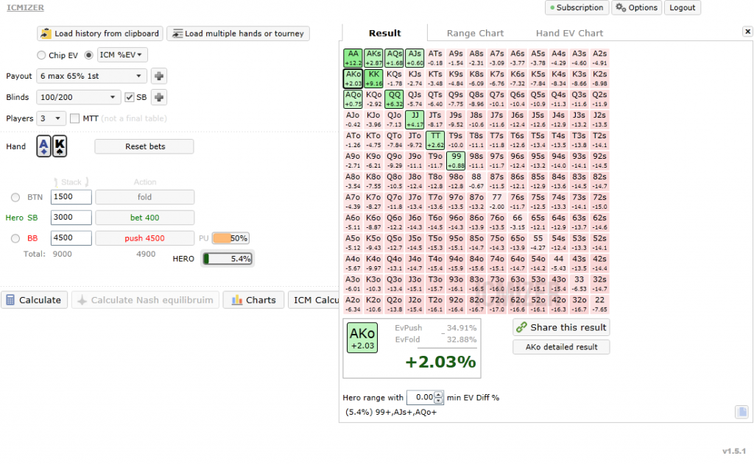Select the 22 cell in the hand grid
754x464 pixels.
click(x=599, y=304)
